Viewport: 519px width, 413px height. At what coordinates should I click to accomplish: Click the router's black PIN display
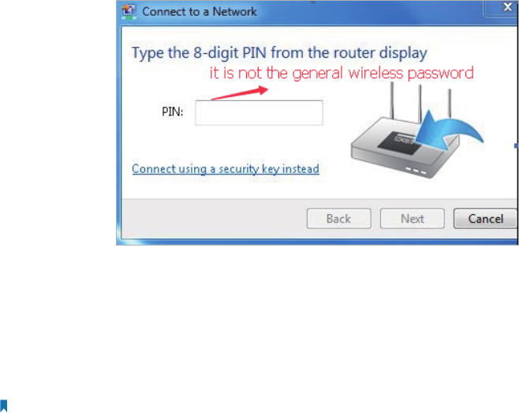tap(400, 142)
